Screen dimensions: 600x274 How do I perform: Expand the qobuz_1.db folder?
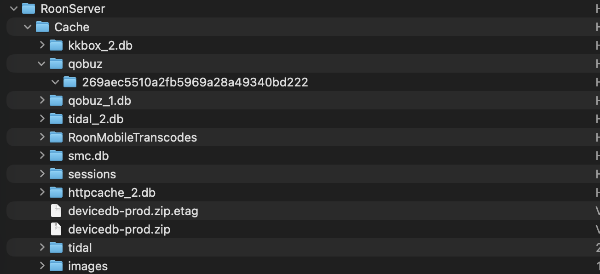42,100
